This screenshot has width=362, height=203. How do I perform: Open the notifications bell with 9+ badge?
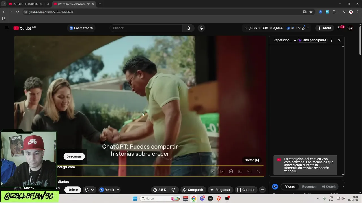[x=340, y=28]
